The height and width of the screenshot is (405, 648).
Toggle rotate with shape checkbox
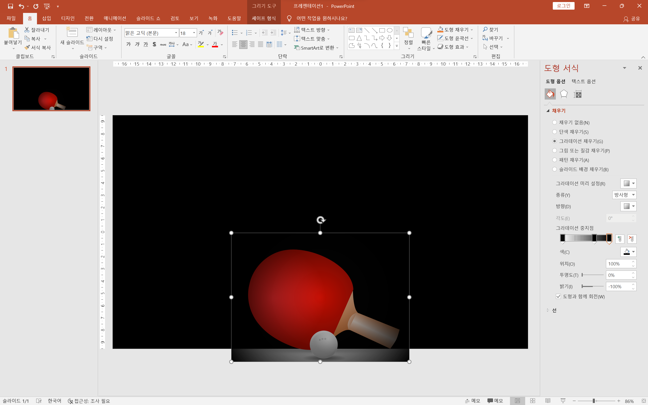[558, 296]
